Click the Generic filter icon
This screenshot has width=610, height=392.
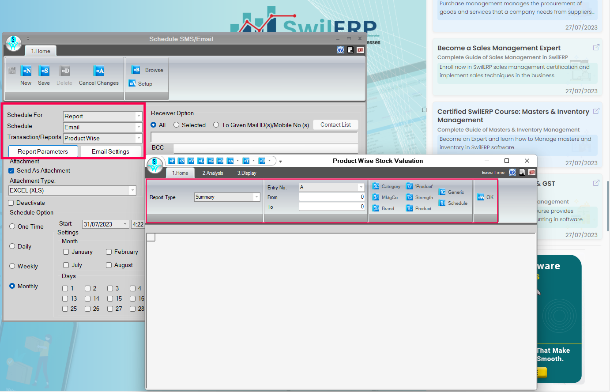[x=442, y=192]
